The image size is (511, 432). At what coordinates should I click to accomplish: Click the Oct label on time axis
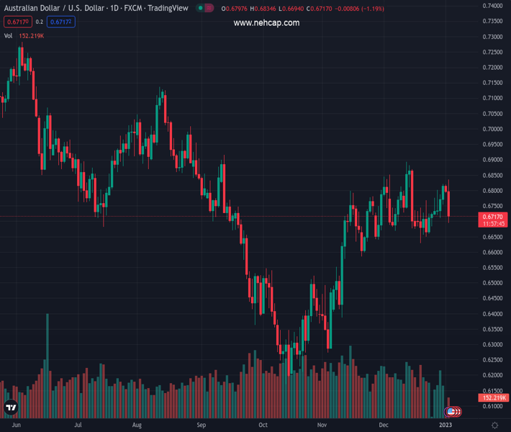(263, 425)
